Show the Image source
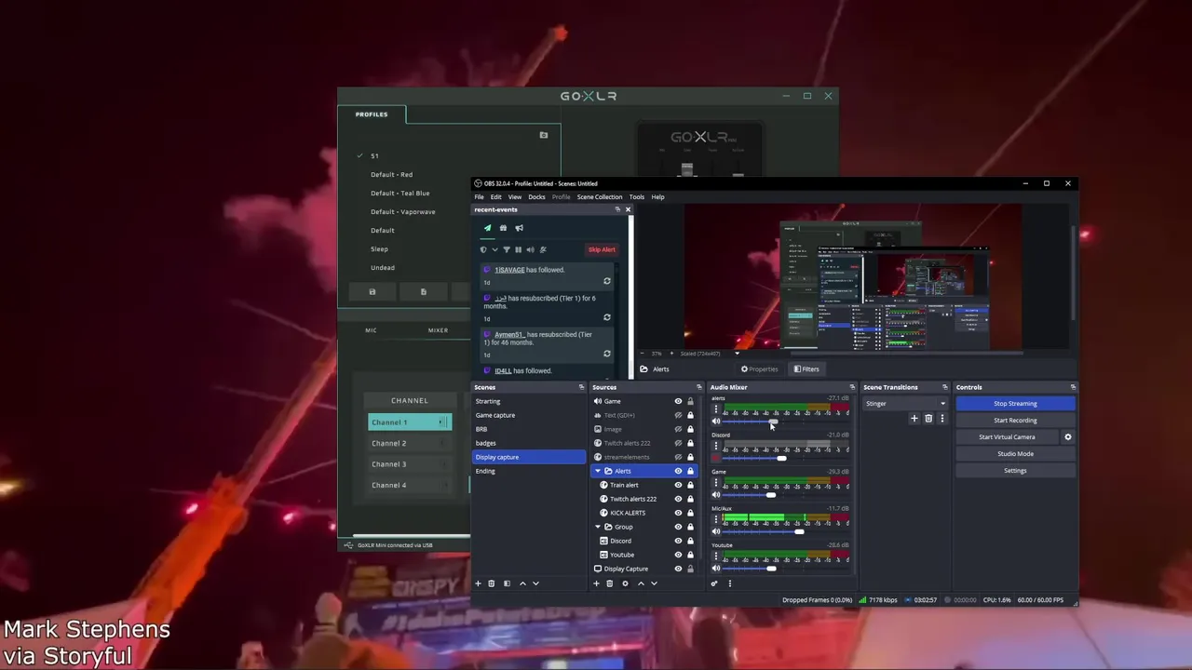This screenshot has width=1192, height=670. (678, 429)
